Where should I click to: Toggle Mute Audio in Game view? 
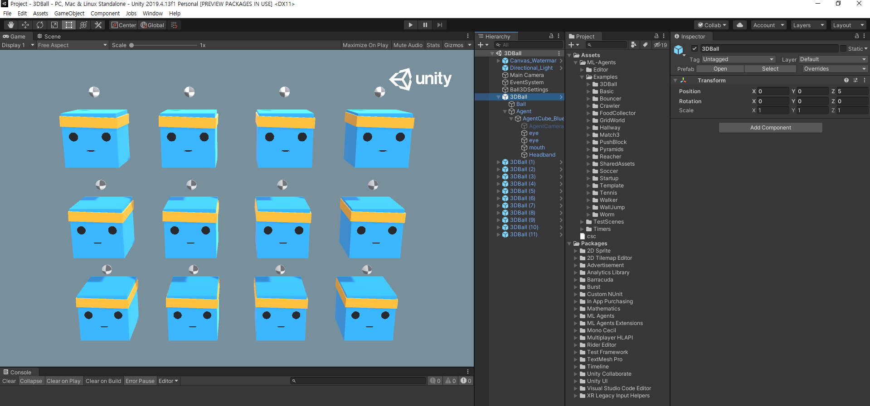pos(408,45)
